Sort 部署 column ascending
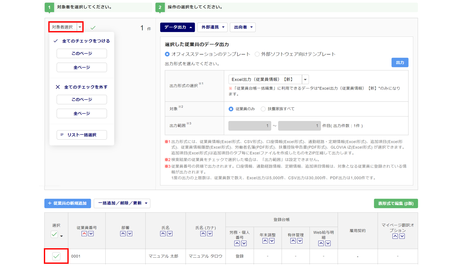The width and height of the screenshot is (459, 266). click(122, 234)
